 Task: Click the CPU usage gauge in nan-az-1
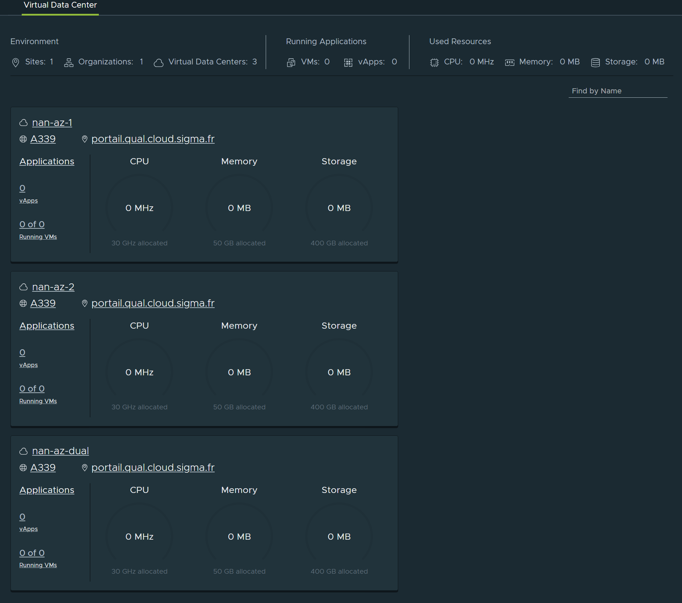pyautogui.click(x=139, y=208)
